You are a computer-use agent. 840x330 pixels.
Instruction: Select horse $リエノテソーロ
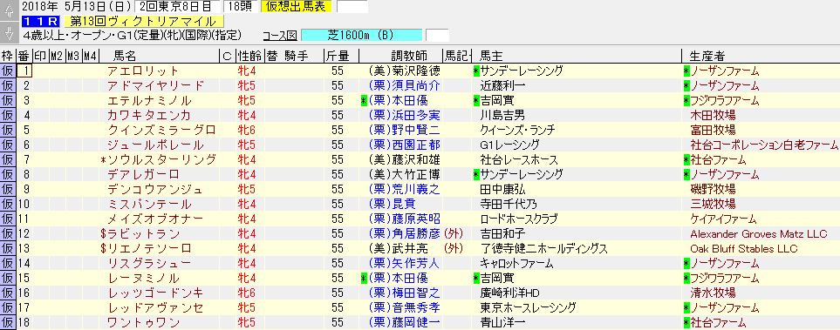pos(146,249)
